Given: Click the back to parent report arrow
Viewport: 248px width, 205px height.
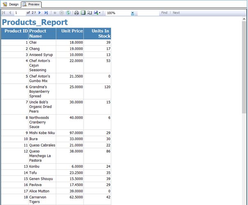Looking at the screenshot, I should (55, 13).
